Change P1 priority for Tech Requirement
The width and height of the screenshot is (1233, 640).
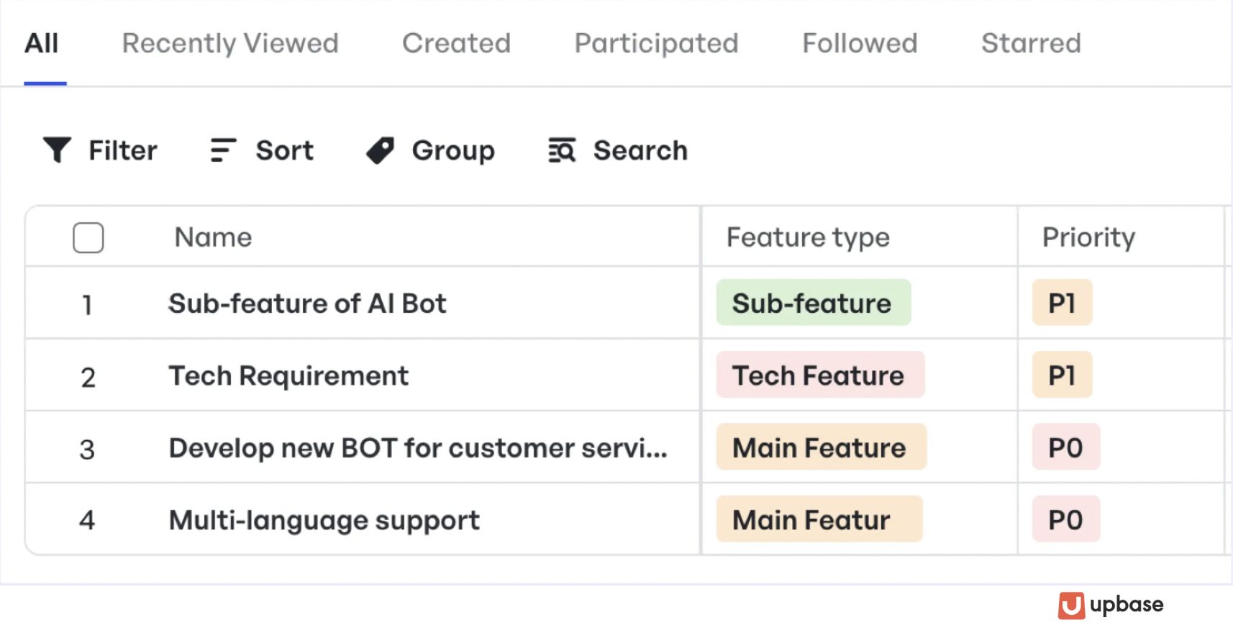[1062, 375]
